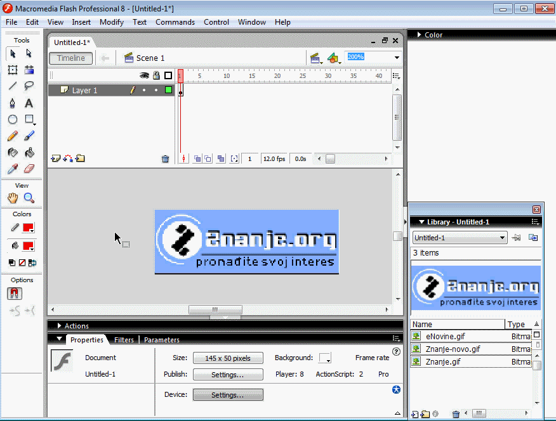This screenshot has height=421, width=556.
Task: Toggle the Library wide view icon
Action: pyautogui.click(x=537, y=335)
